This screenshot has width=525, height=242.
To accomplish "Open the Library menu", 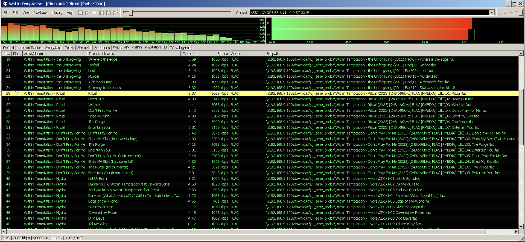I will click(x=57, y=13).
